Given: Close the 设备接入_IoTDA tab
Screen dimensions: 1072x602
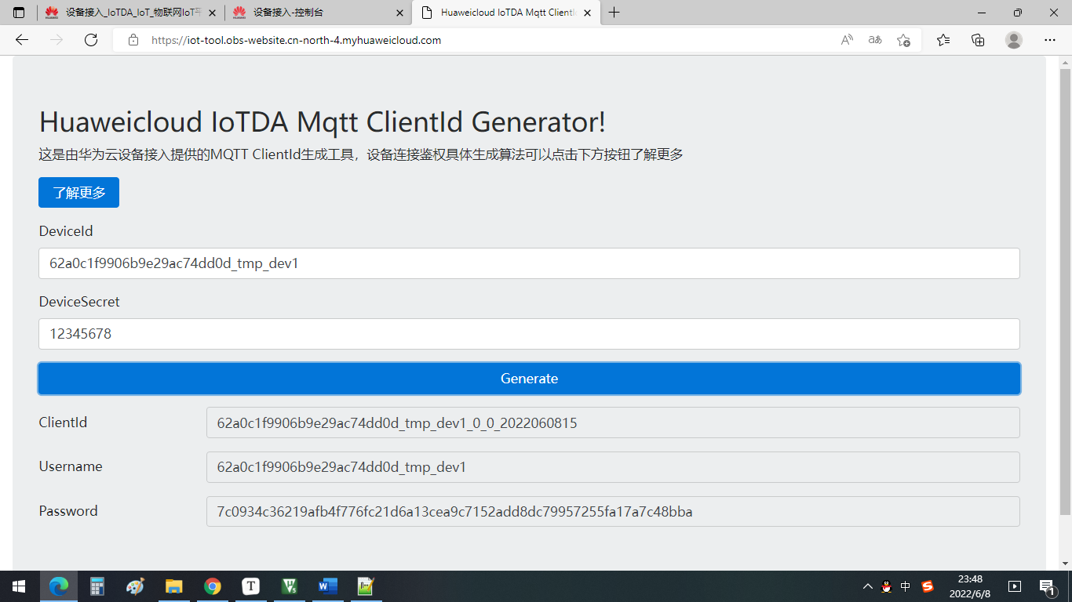Looking at the screenshot, I should click(x=212, y=13).
